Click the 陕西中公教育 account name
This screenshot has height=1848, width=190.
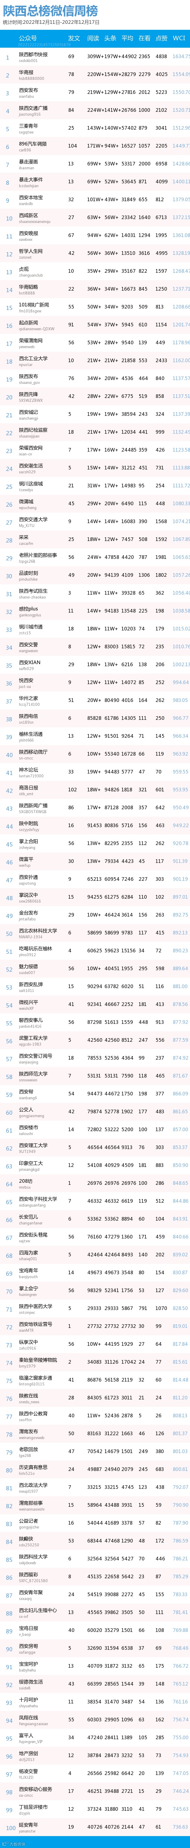click(x=33, y=1414)
